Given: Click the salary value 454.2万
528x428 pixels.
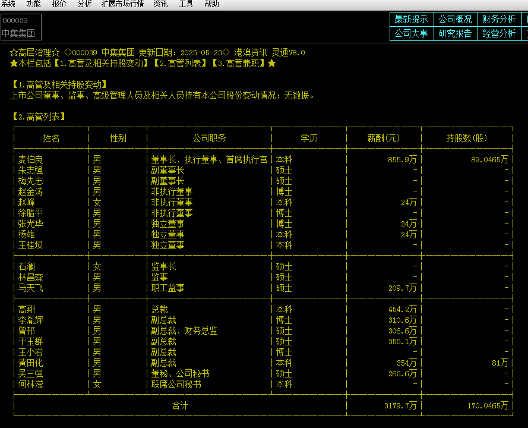Looking at the screenshot, I should click(x=403, y=309).
